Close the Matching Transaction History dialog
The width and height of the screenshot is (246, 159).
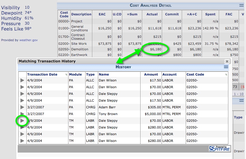click(x=227, y=61)
